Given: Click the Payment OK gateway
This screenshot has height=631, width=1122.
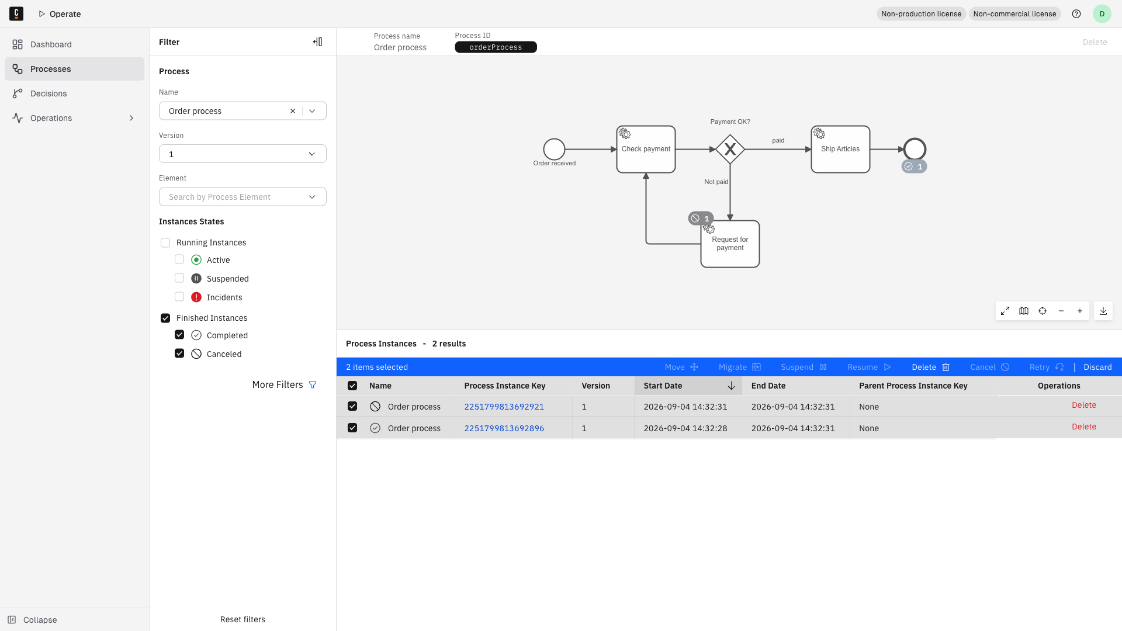Looking at the screenshot, I should (x=730, y=150).
